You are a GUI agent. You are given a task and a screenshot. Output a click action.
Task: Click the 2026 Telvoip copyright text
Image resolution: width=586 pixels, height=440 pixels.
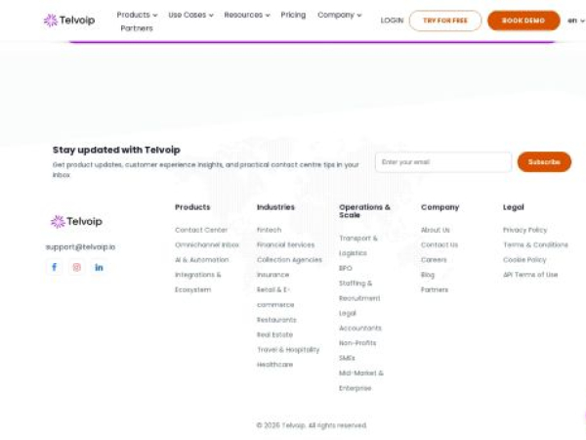coord(312,425)
